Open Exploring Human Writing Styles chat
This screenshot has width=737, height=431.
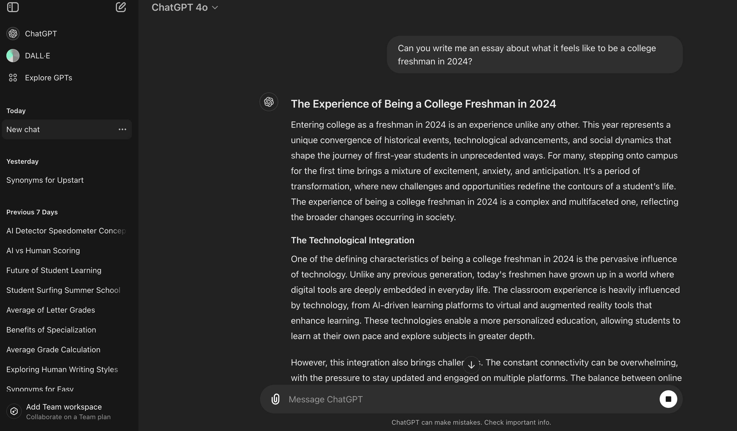[62, 370]
